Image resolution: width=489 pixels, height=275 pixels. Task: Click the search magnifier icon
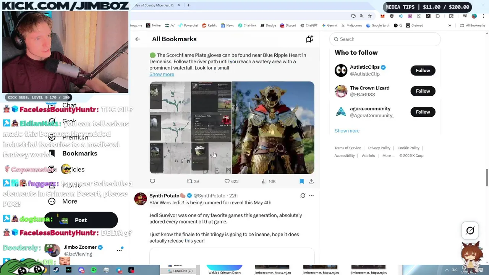pyautogui.click(x=336, y=39)
